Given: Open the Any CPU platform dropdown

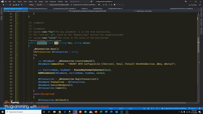Looking at the screenshot, I should [x=42, y=5].
